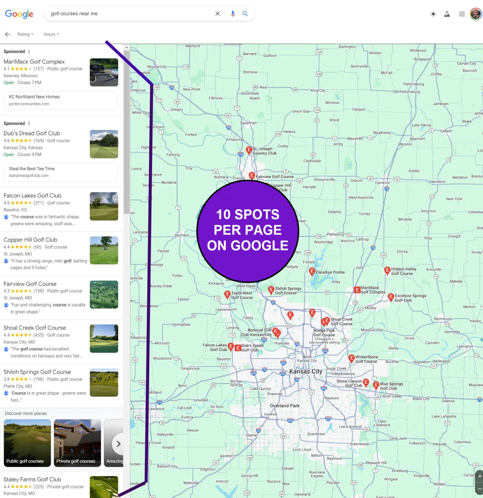Start voice search with microphone icon
This screenshot has width=483, height=498.
coord(233,14)
